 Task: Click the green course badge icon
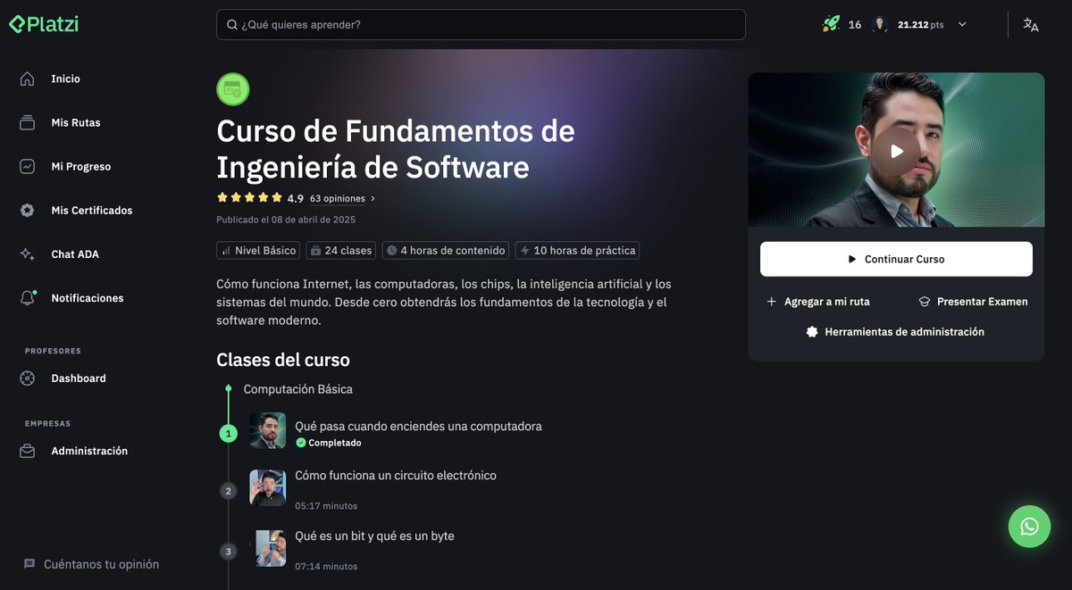click(x=233, y=89)
